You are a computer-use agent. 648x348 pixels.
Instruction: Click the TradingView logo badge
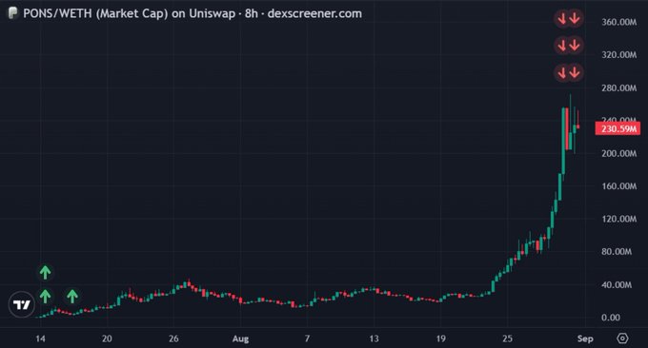(22, 304)
